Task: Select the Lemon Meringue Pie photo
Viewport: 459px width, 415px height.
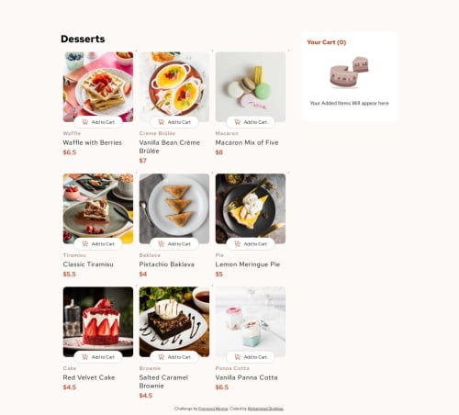Action: click(251, 208)
